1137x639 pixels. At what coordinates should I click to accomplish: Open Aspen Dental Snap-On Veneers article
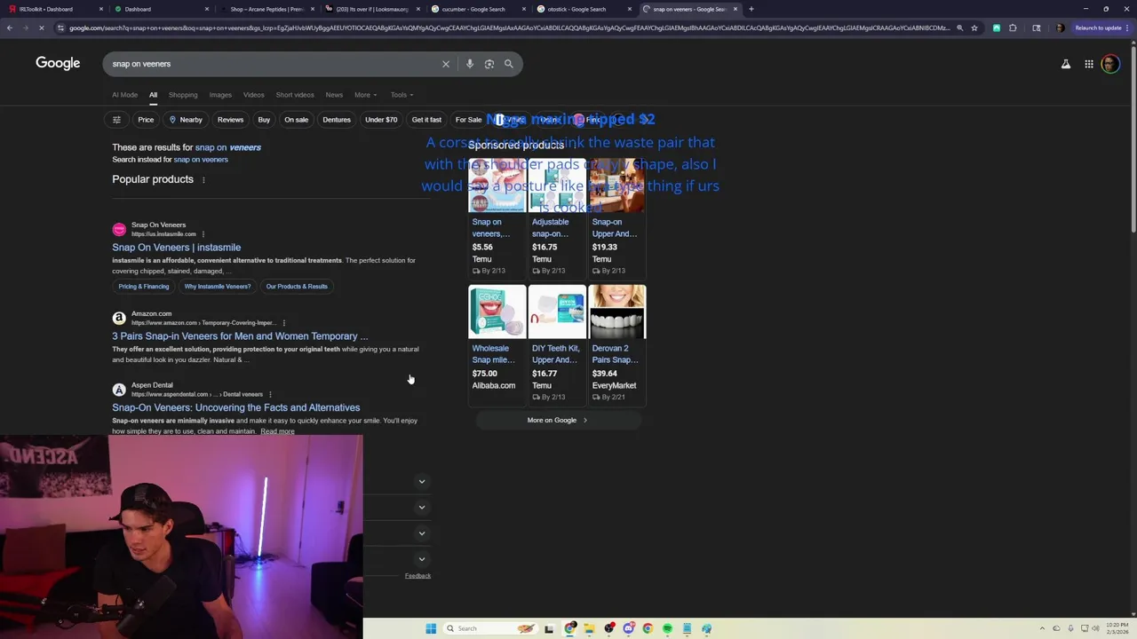tap(235, 407)
